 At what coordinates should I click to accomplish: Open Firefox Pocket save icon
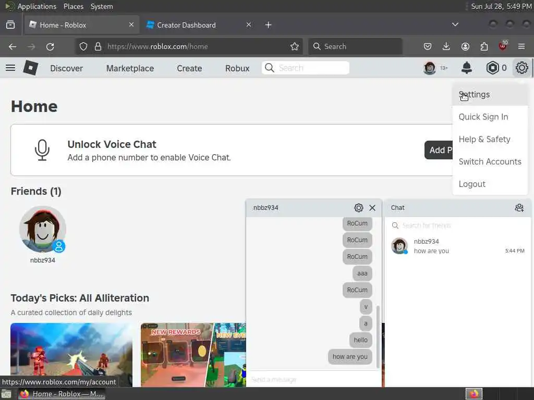click(428, 46)
